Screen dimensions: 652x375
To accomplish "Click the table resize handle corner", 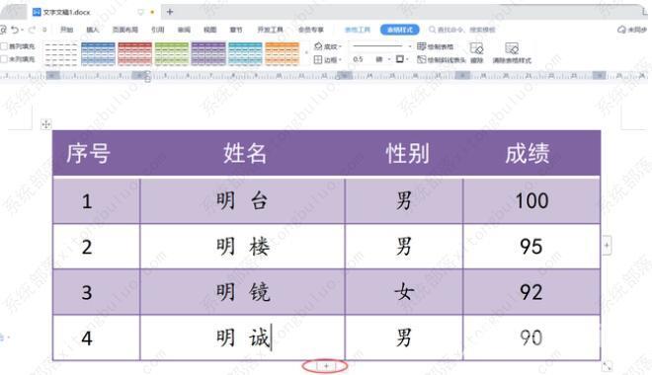I will (x=607, y=366).
